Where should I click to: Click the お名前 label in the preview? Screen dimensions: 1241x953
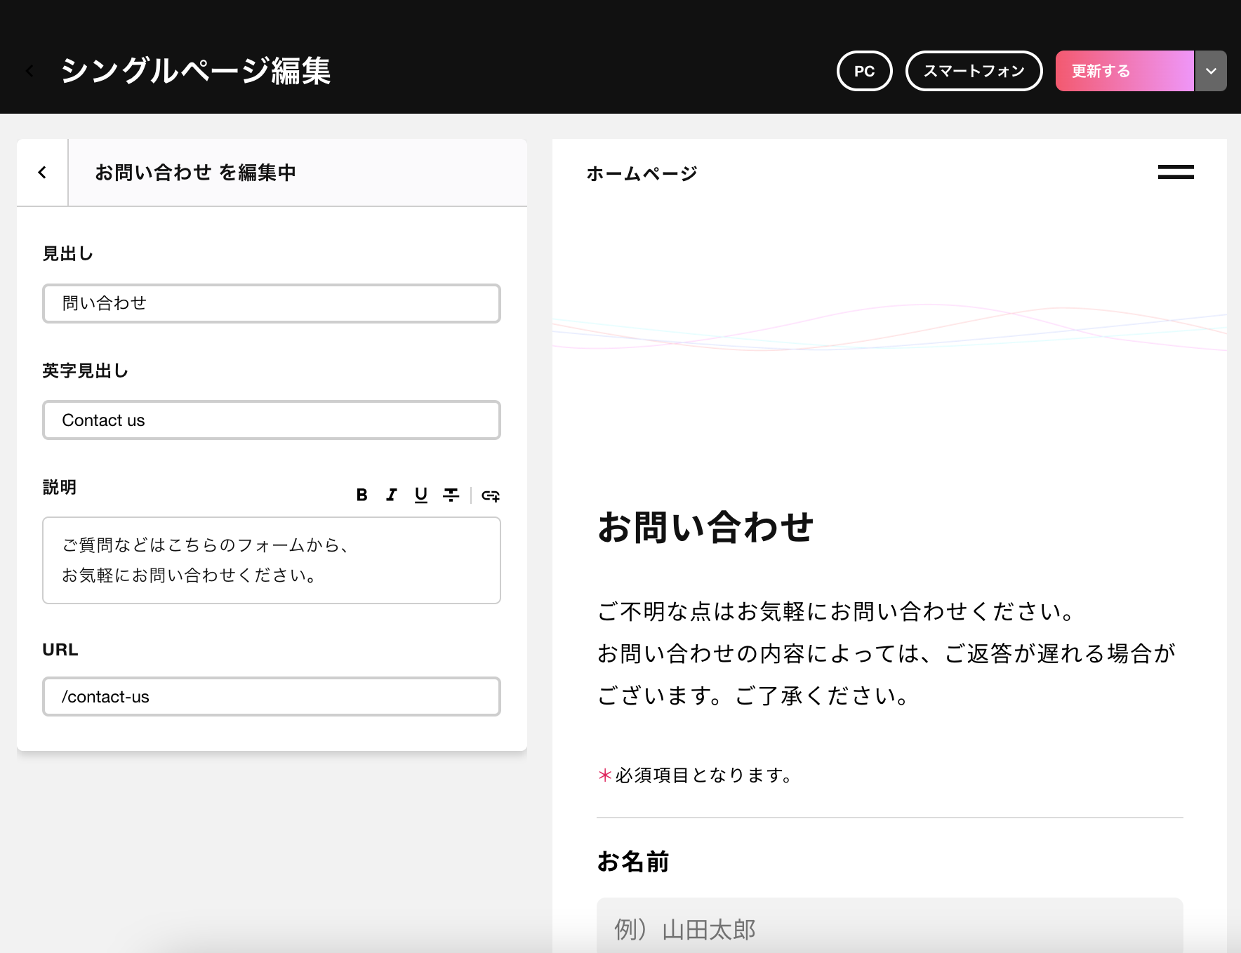pyautogui.click(x=633, y=862)
